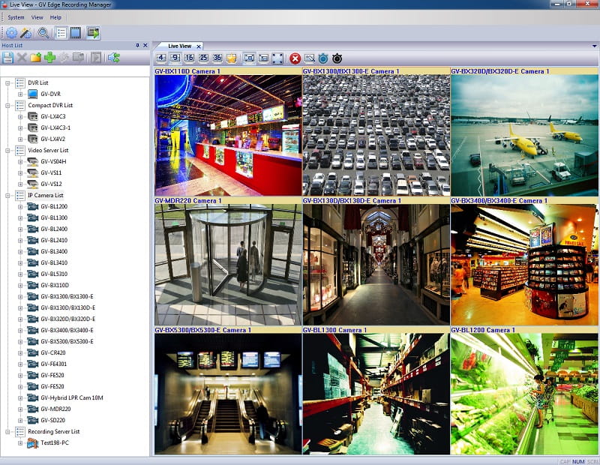Collapse the Video Server List group
Viewport: 600px width, 465px height.
(x=8, y=150)
